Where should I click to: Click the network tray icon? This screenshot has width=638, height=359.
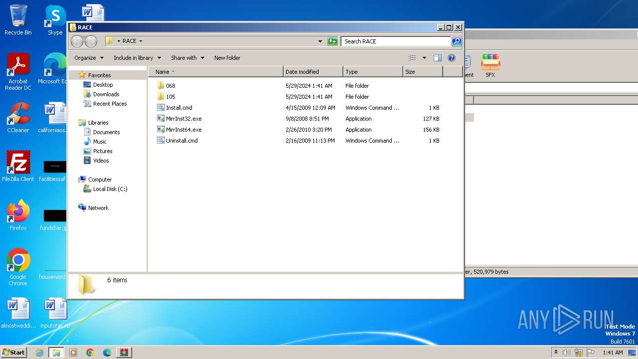click(578, 353)
